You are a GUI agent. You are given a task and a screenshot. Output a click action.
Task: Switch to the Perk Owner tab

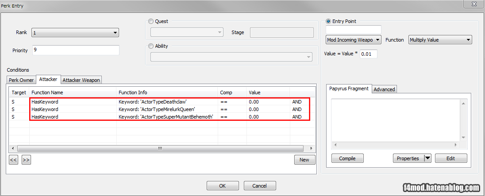tap(21, 80)
